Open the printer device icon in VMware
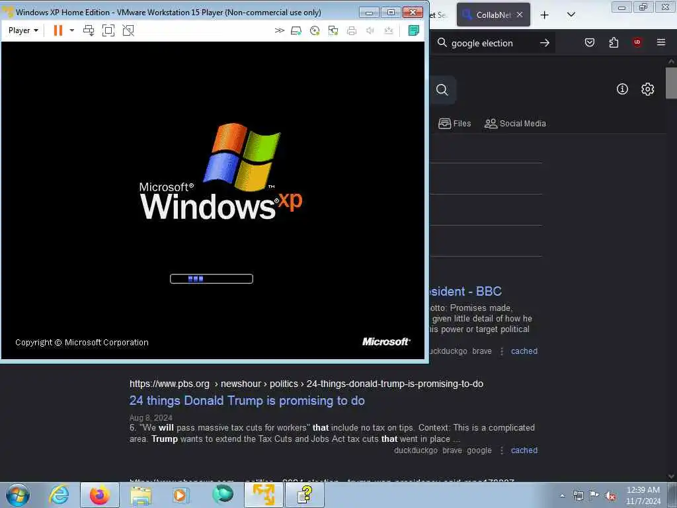The image size is (677, 508). pyautogui.click(x=352, y=30)
